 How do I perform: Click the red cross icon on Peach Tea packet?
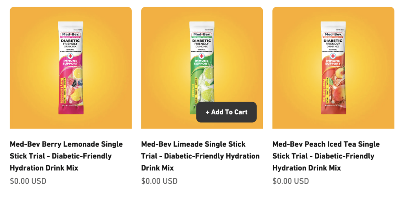[x=333, y=56]
